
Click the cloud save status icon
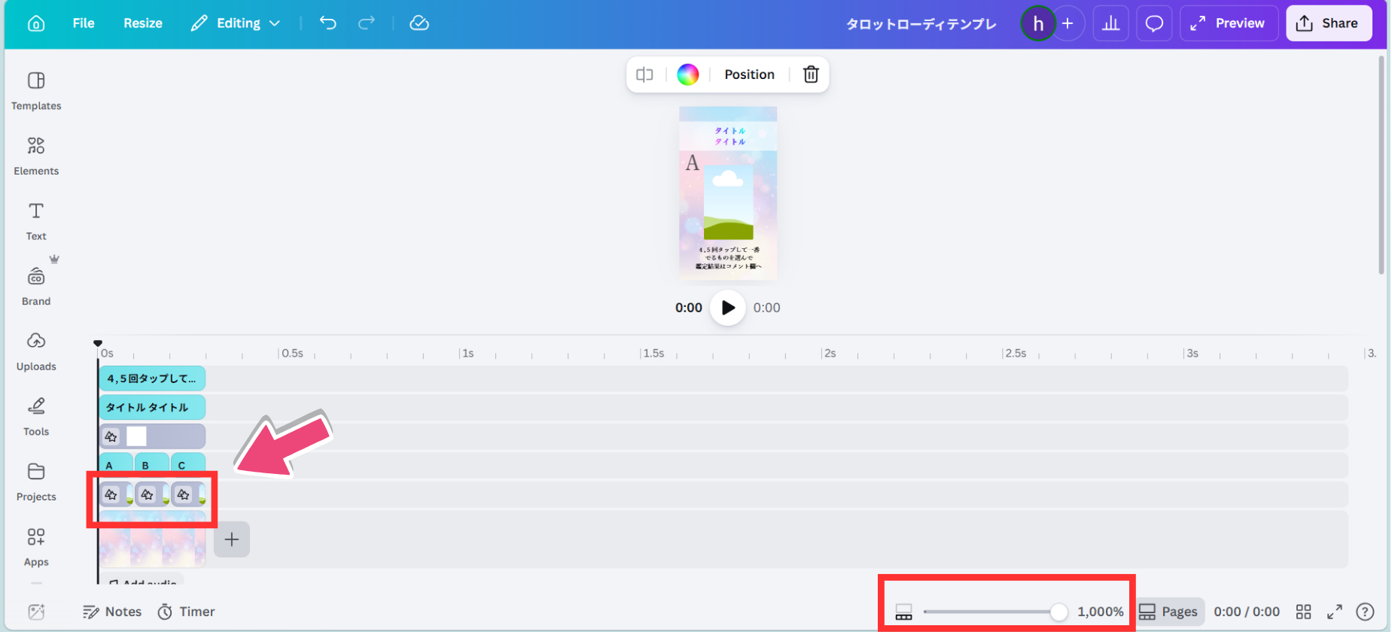(419, 23)
